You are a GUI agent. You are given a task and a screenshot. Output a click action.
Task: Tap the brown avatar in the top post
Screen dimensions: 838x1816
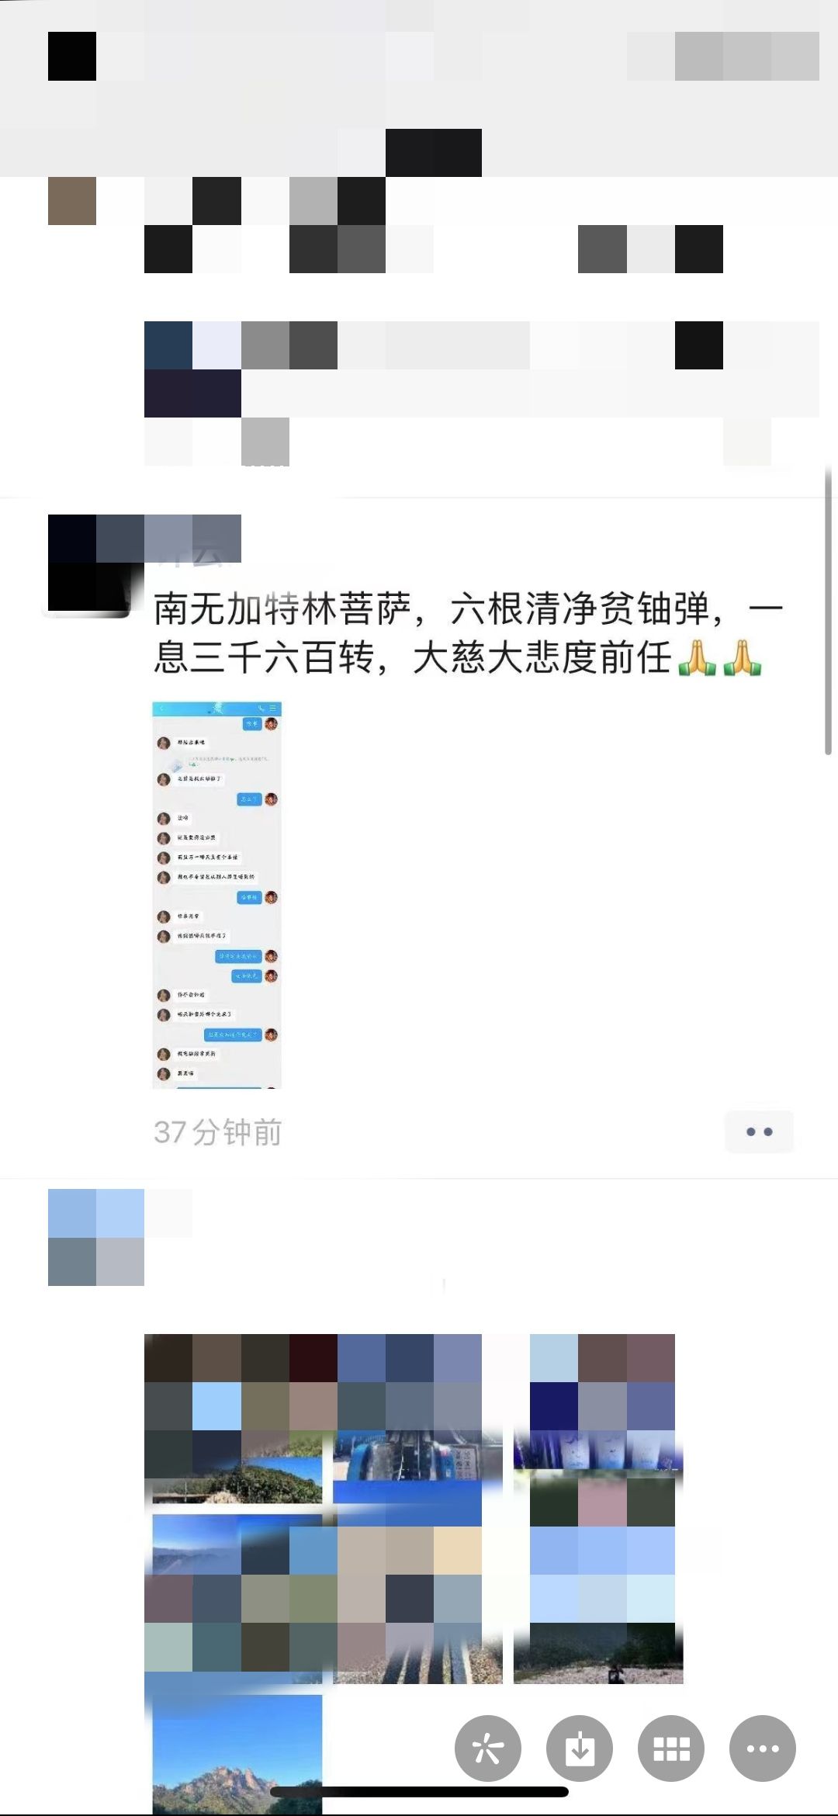point(72,201)
